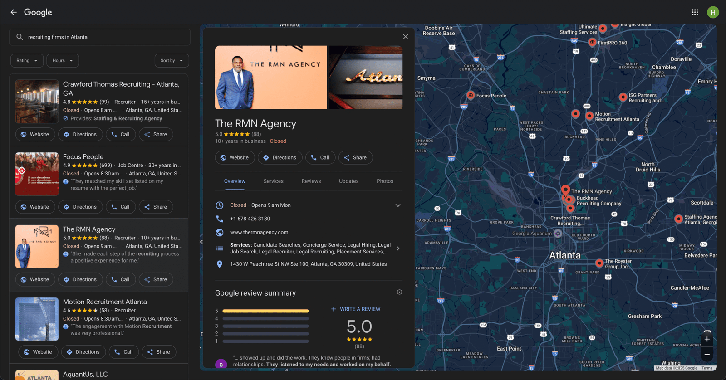
Task: Click Staffing Agency Atlanta map pin
Action: point(678,219)
